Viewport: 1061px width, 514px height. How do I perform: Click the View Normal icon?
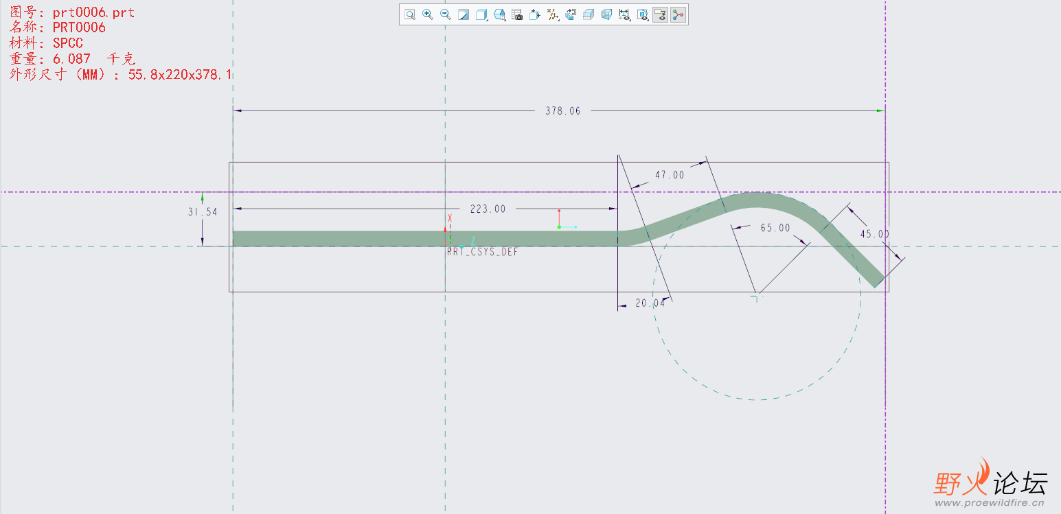coord(535,14)
